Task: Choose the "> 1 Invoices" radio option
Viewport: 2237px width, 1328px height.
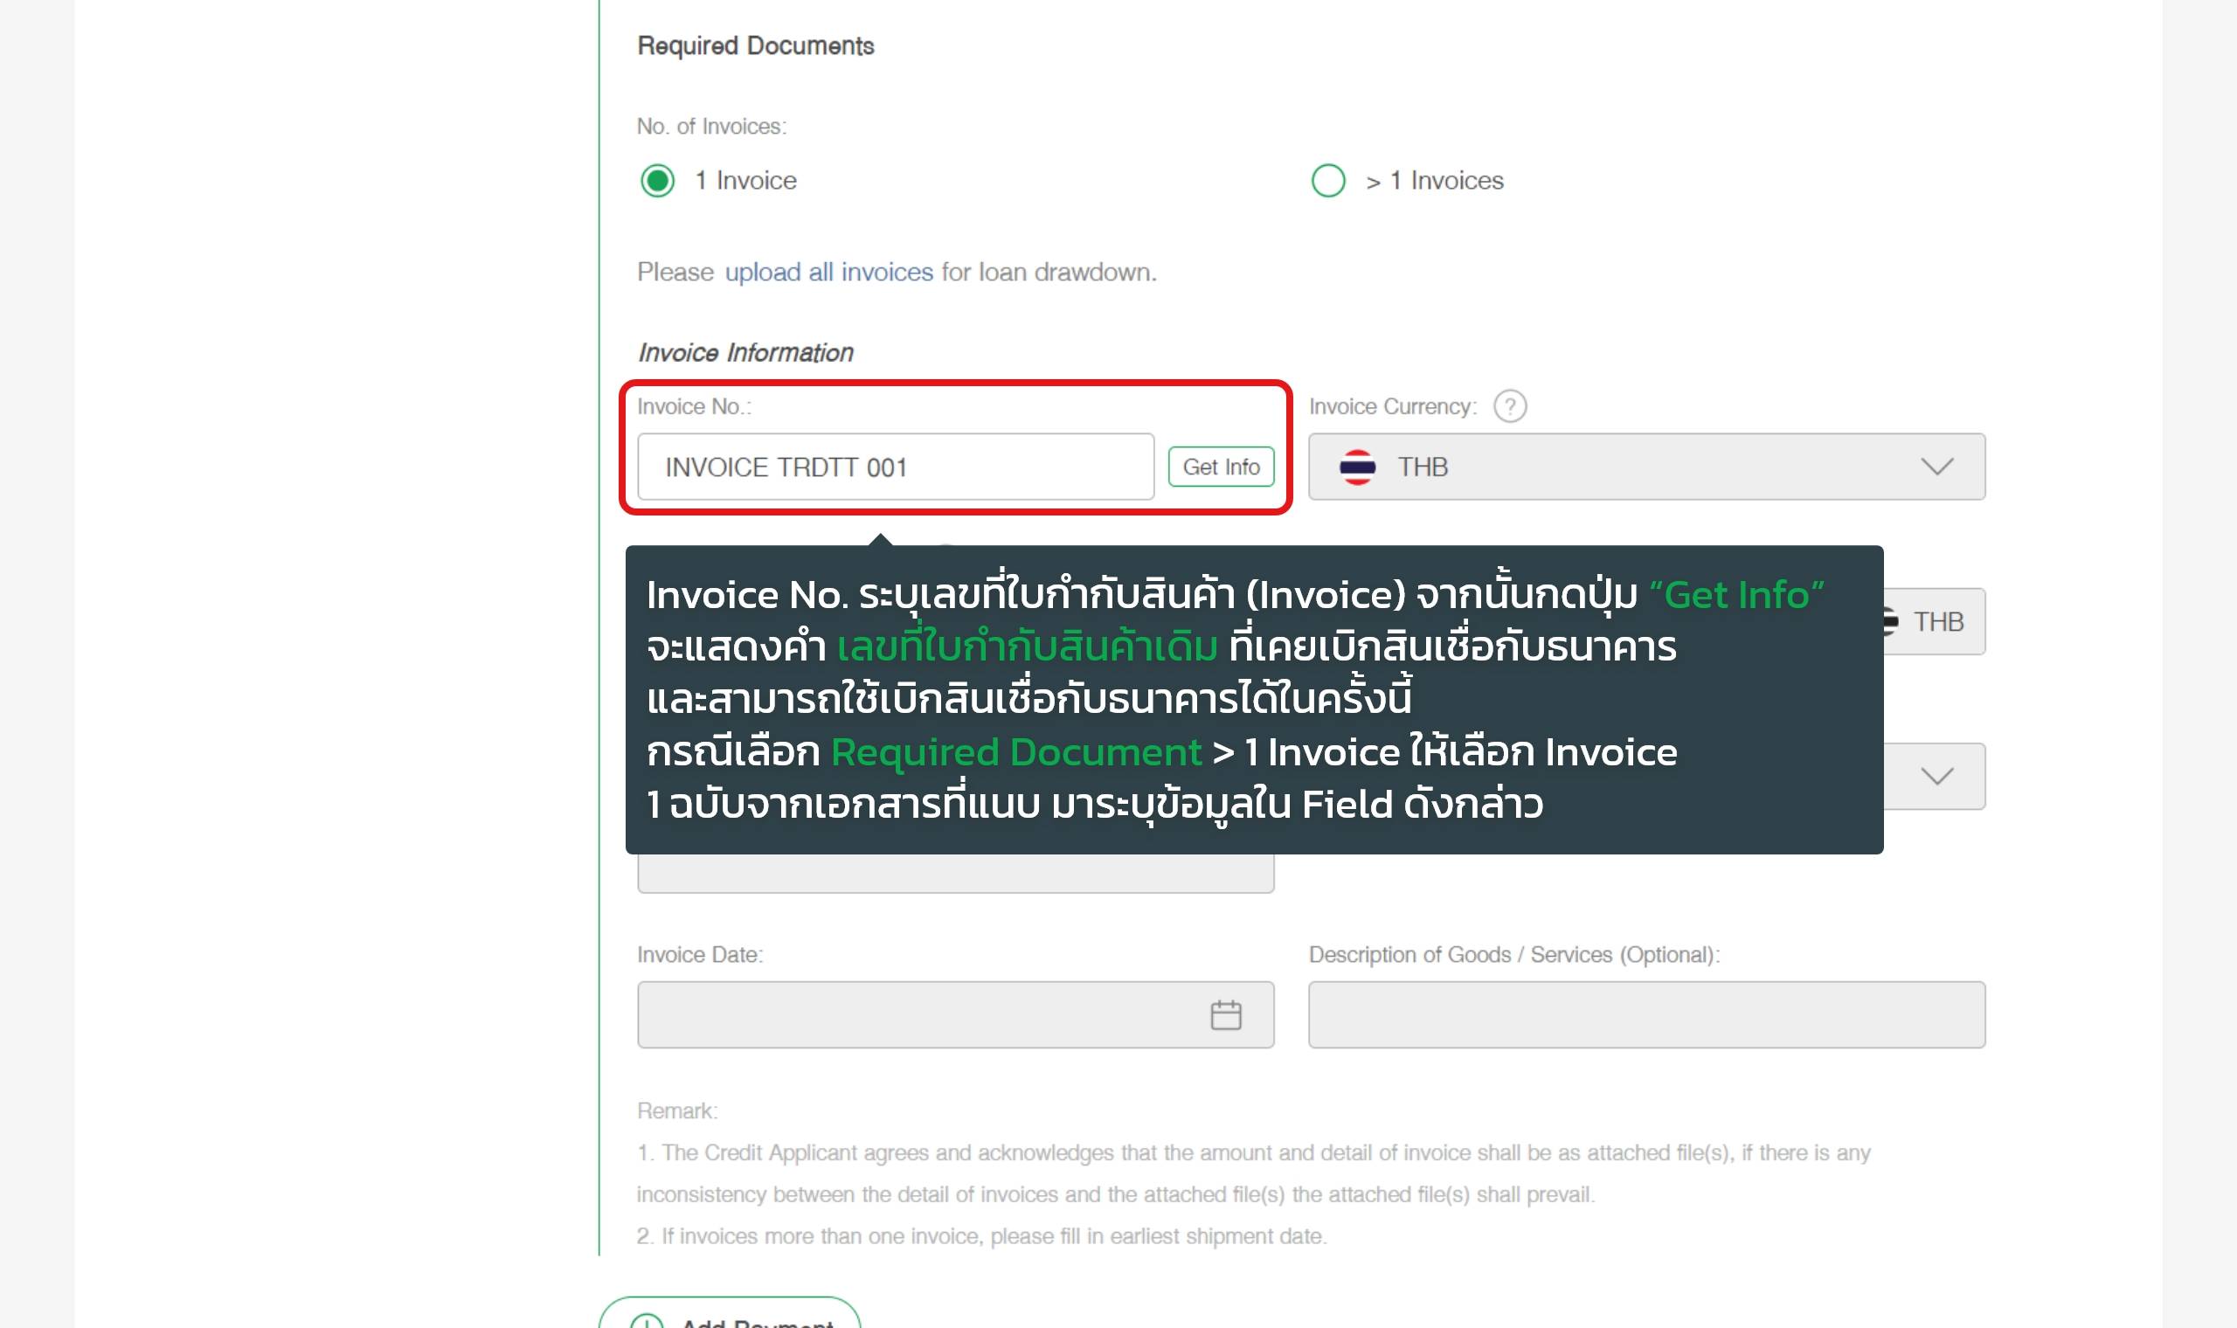Action: pyautogui.click(x=1328, y=181)
